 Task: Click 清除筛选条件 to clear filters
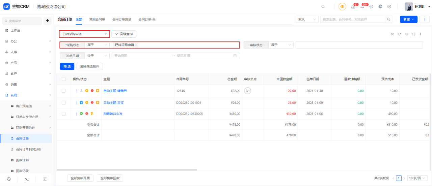point(90,66)
